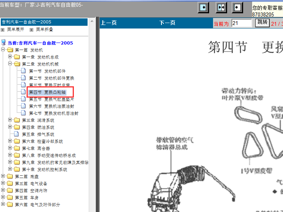The image size is (283, 212).
Task: Click open folder icon of 第二章 发动机机械
Action: (x=17, y=64)
